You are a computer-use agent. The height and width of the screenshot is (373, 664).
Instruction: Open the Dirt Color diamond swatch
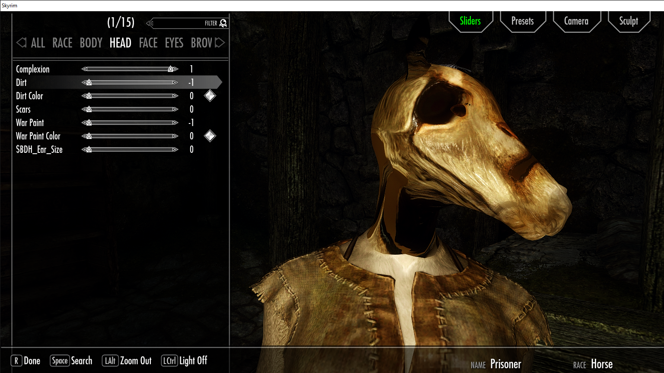[210, 96]
